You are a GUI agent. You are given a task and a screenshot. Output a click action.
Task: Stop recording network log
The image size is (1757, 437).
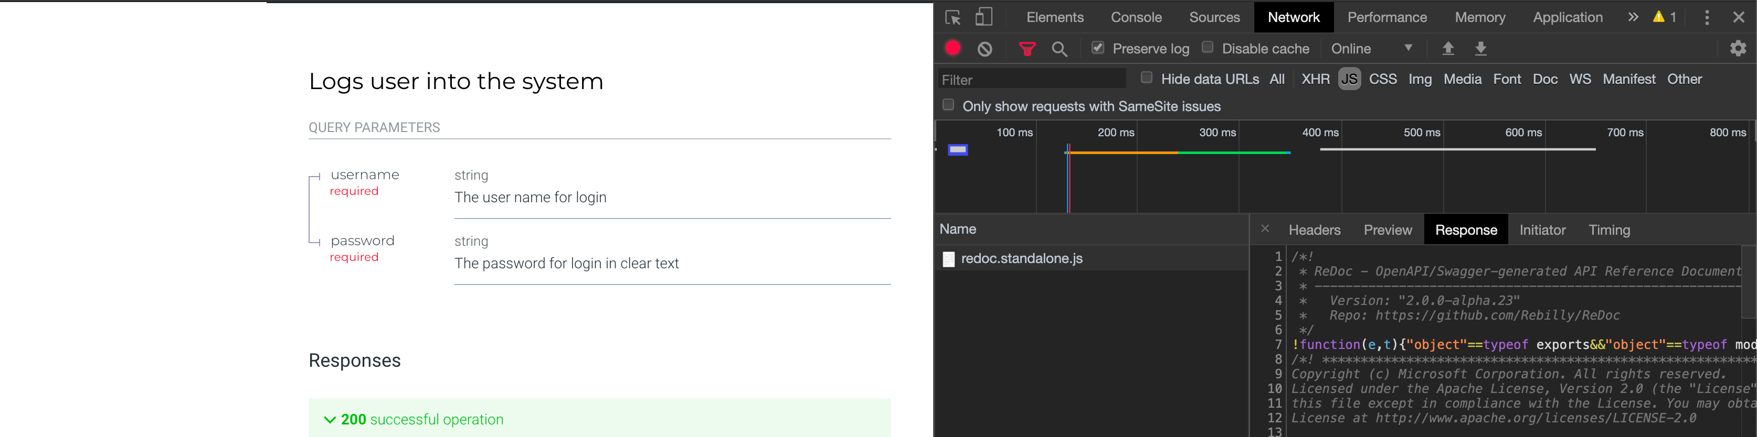tap(953, 48)
